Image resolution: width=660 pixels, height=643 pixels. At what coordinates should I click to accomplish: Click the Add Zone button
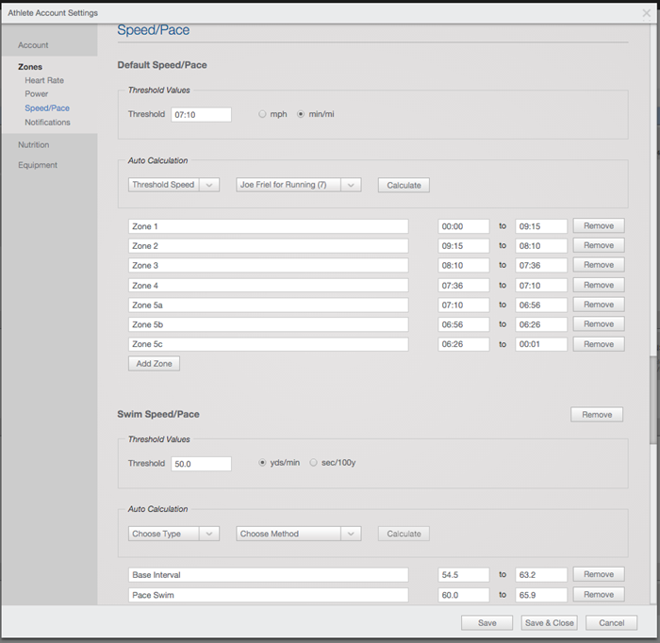tap(154, 364)
